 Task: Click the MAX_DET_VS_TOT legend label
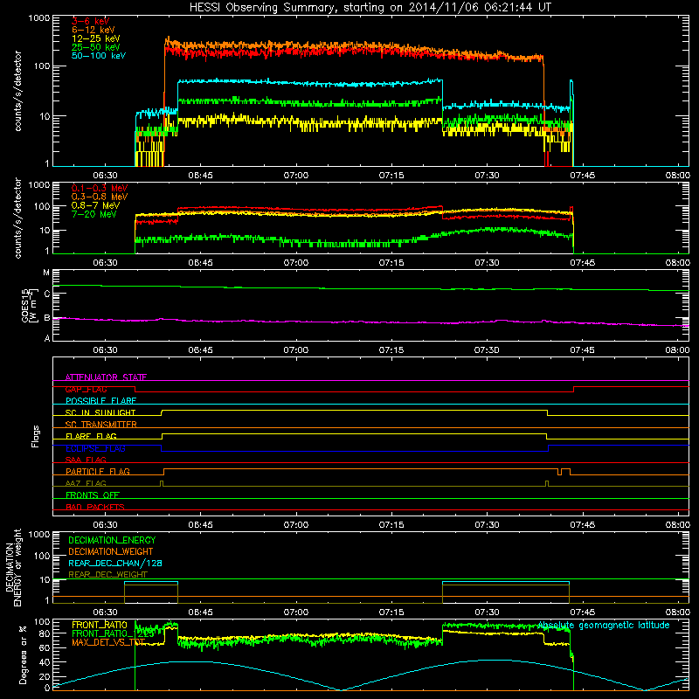pyautogui.click(x=108, y=642)
